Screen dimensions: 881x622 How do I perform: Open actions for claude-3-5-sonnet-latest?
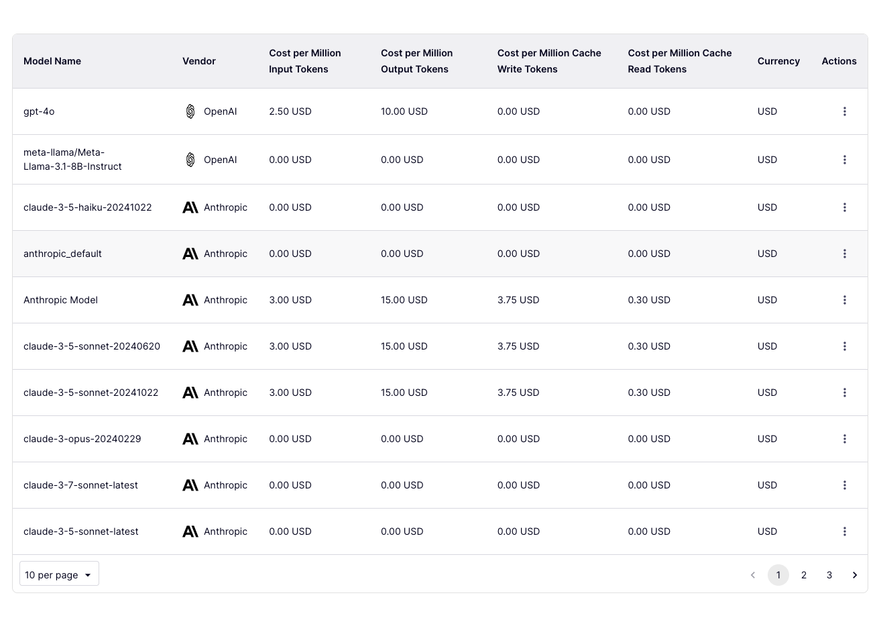coord(844,531)
